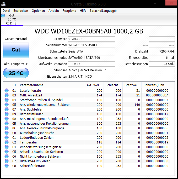Click the Standard field ACS-2 | ACS-3 Revision 3b
Image resolution: width=178 pixels, height=179 pixels.
point(121,70)
